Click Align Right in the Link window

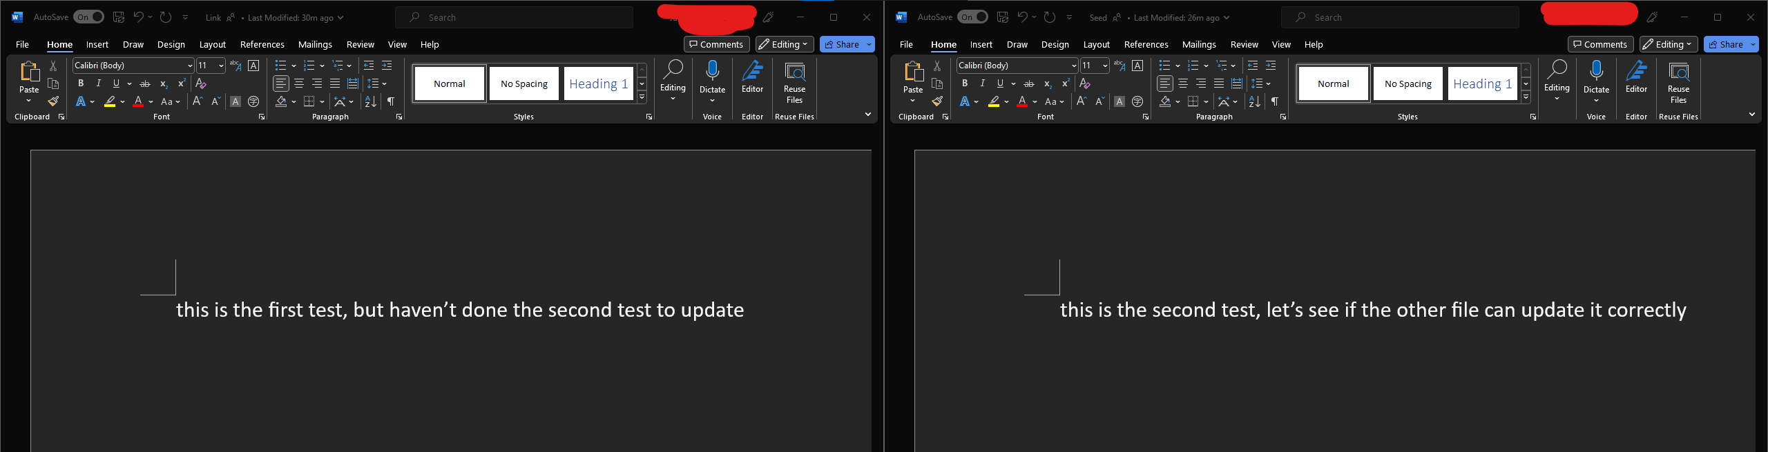tap(317, 83)
